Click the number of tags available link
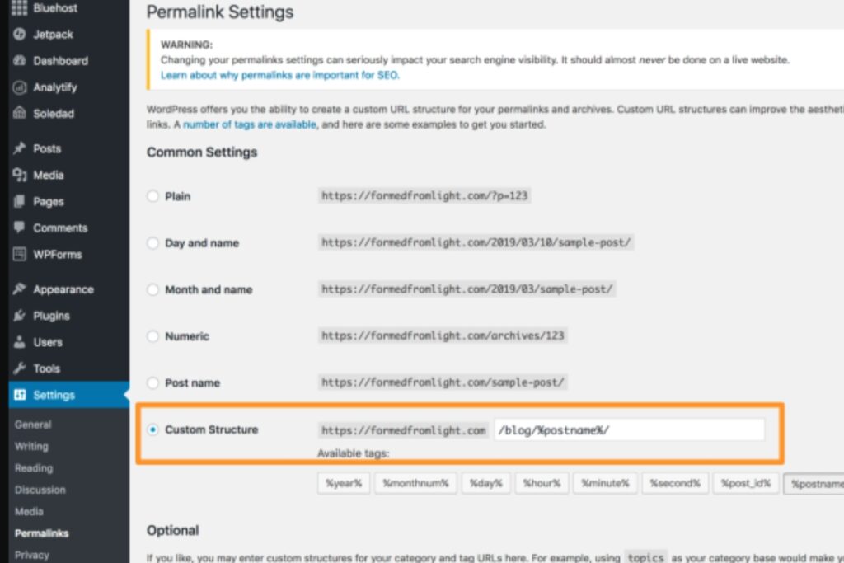844x563 pixels. 251,124
